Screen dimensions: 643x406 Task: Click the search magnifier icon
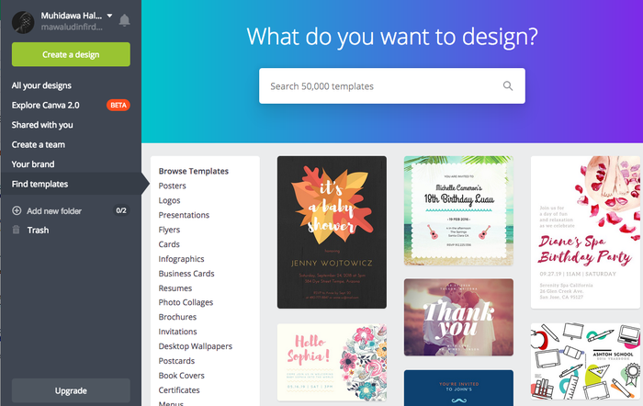[x=508, y=85]
